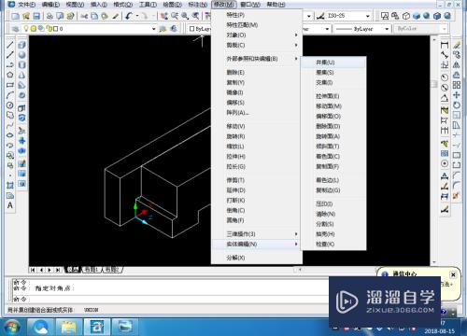Click the Print icon in toolbar

click(50, 16)
